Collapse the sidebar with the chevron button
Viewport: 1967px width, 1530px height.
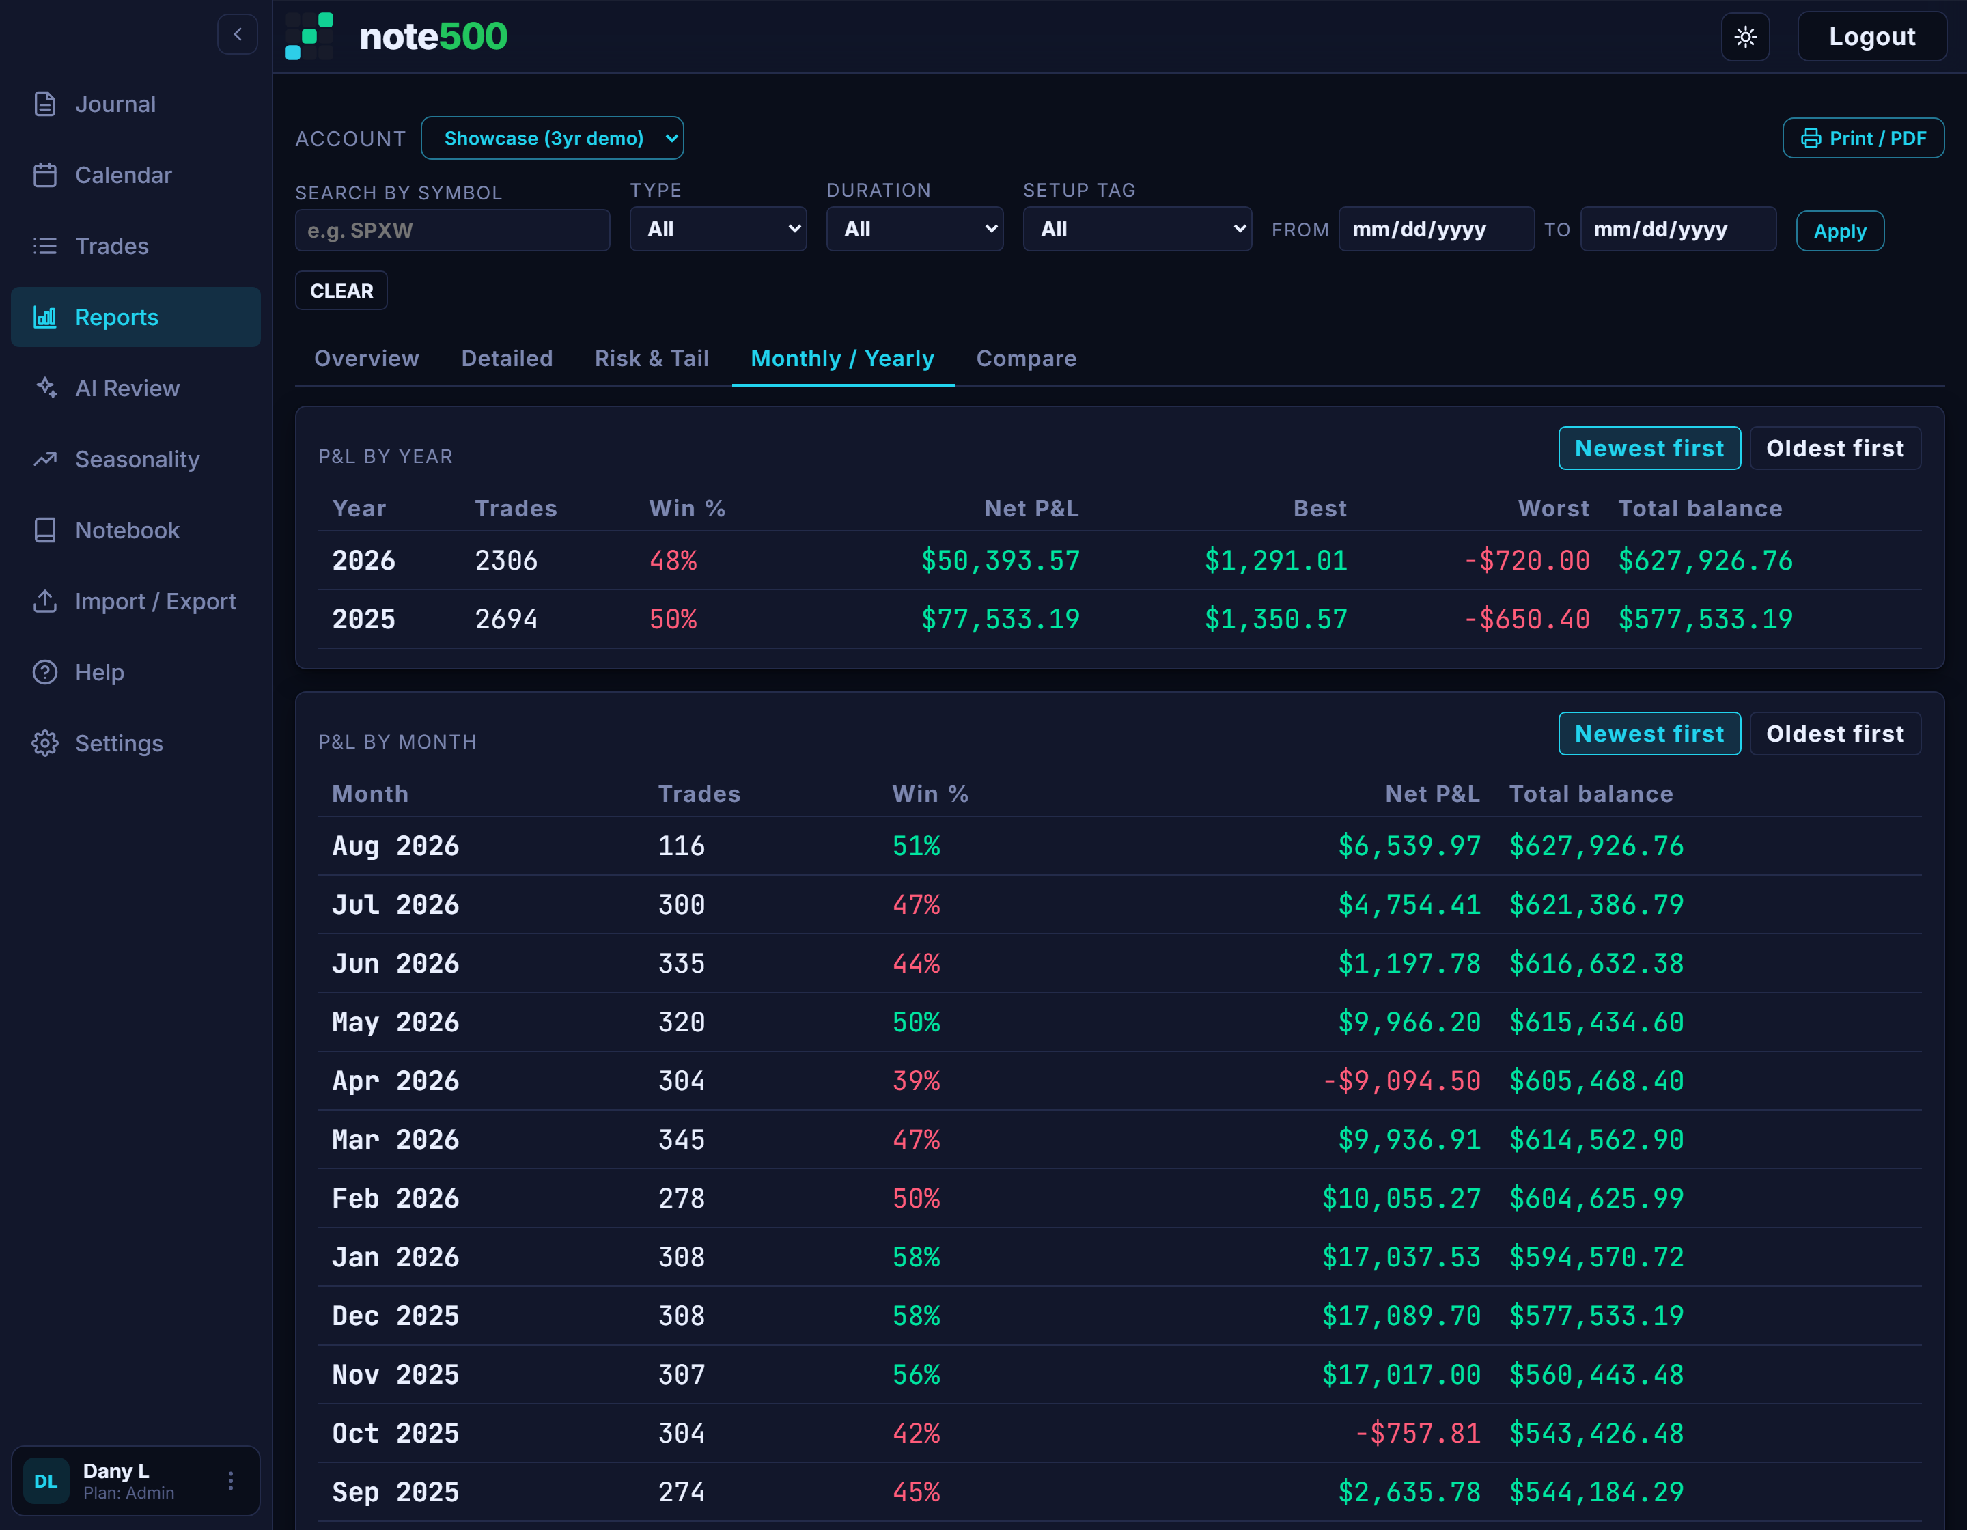click(238, 35)
